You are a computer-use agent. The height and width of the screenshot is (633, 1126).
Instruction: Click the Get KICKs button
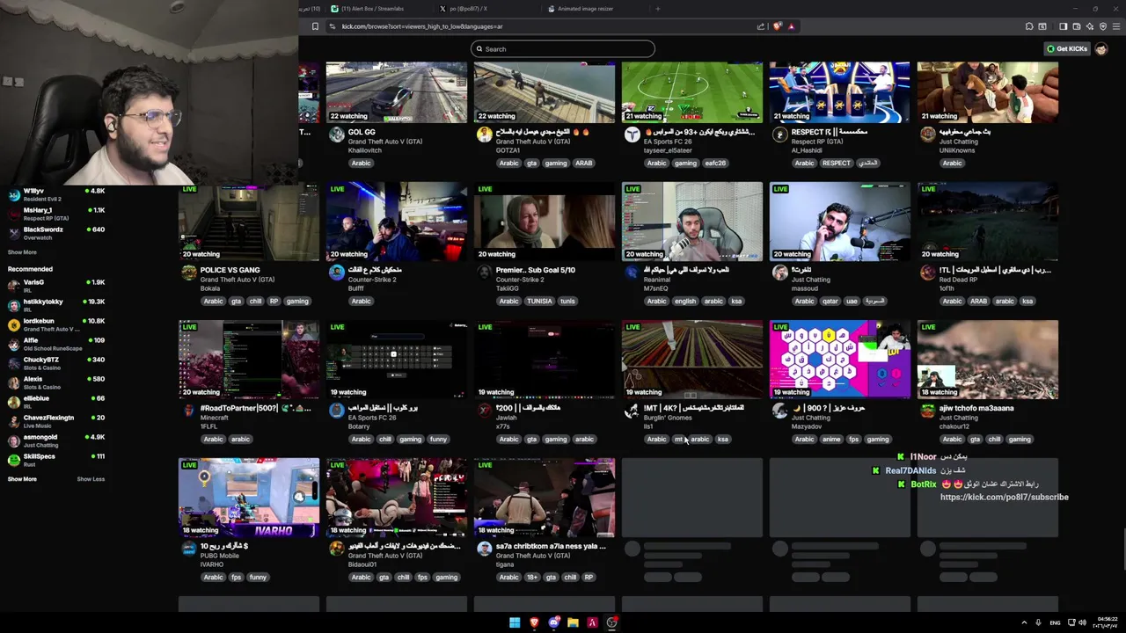point(1067,49)
